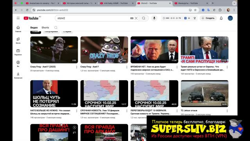Click the YouTube logo
250x141 pixels.
(x=31, y=18)
